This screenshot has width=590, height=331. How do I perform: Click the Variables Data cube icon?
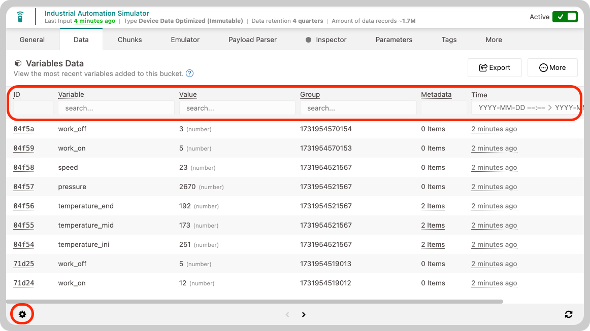coord(18,63)
